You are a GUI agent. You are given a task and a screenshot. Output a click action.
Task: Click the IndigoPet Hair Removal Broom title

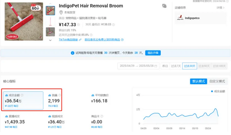coord(91,6)
